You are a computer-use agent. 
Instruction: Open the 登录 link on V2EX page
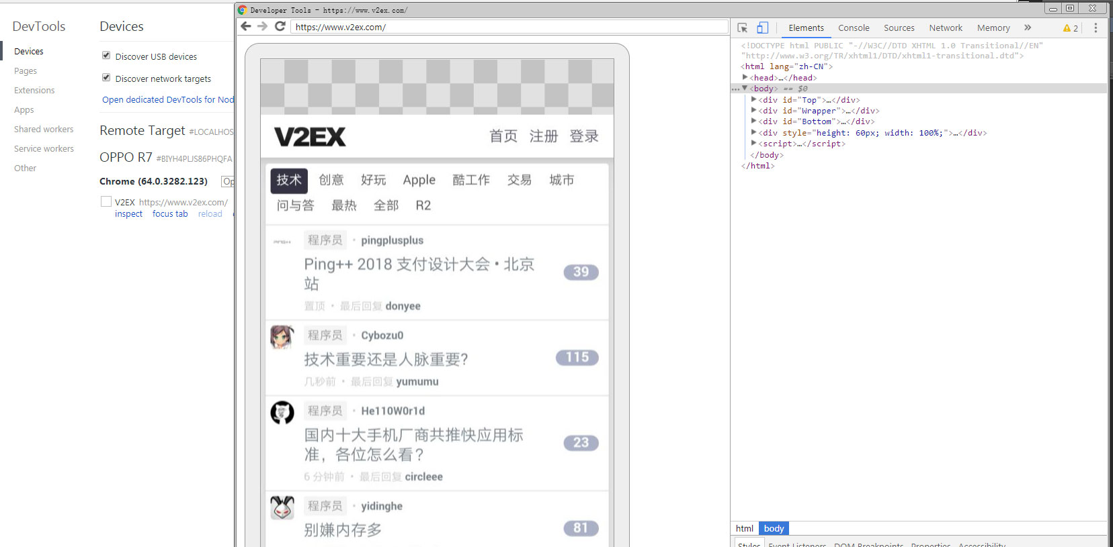tap(584, 136)
